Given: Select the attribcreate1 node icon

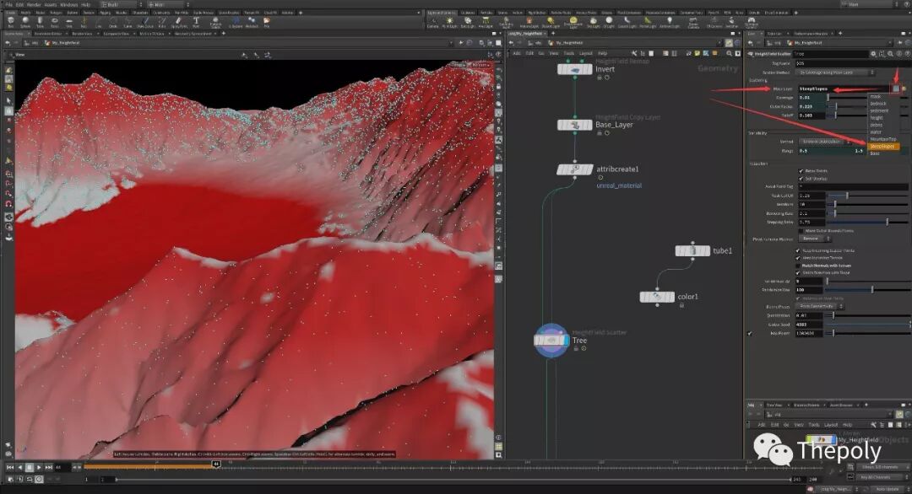Looking at the screenshot, I should pos(575,169).
